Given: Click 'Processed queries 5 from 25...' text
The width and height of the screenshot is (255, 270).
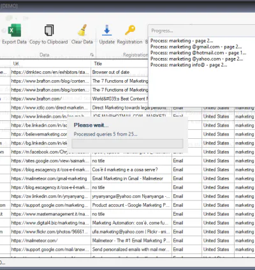Looking at the screenshot, I should pyautogui.click(x=105, y=134).
